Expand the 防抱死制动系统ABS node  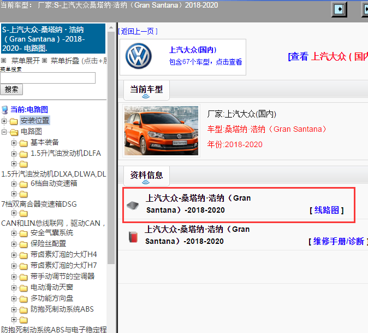coord(14,309)
